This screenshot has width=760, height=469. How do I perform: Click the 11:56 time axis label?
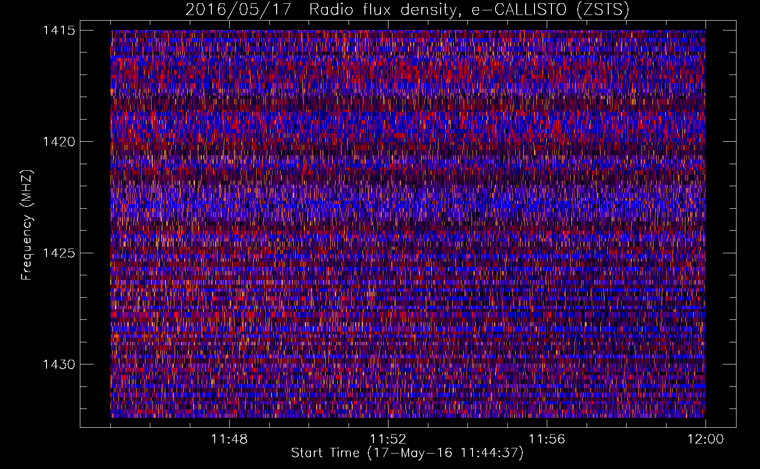547,439
